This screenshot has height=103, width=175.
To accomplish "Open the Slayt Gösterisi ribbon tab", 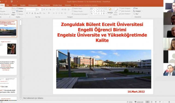I will 45,5.
